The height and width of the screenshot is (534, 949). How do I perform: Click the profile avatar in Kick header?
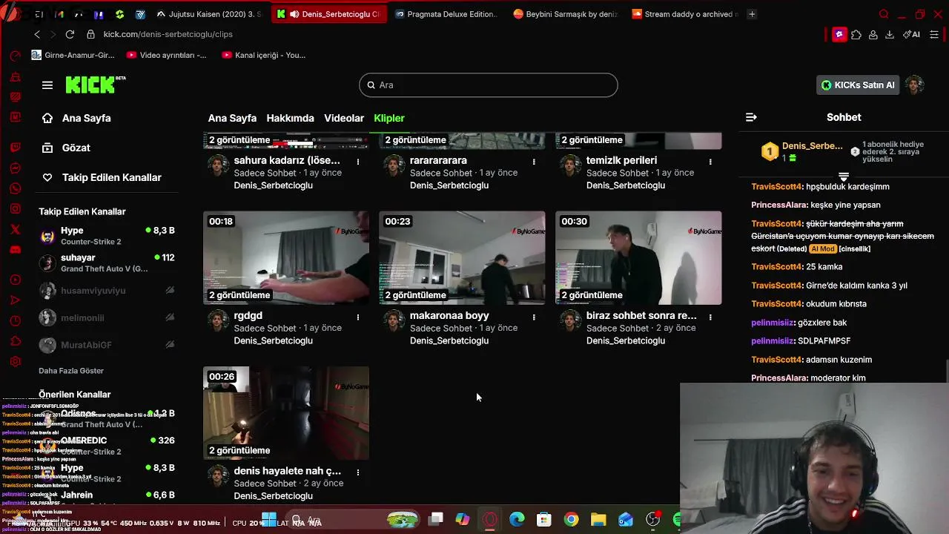coord(915,85)
